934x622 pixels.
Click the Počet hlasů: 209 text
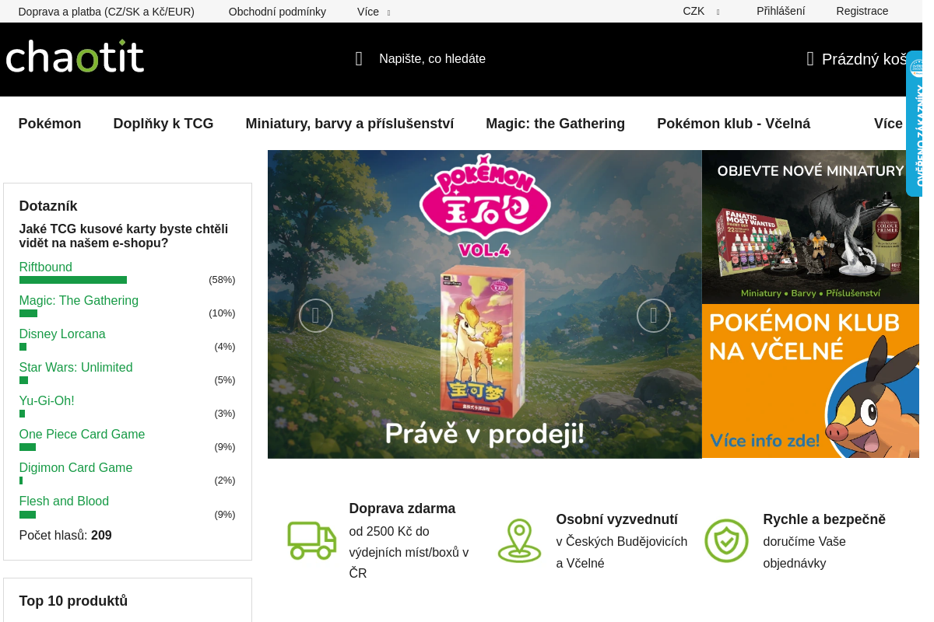(x=65, y=536)
